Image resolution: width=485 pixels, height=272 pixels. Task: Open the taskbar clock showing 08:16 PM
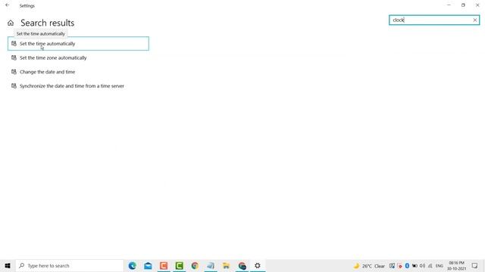tap(456, 266)
